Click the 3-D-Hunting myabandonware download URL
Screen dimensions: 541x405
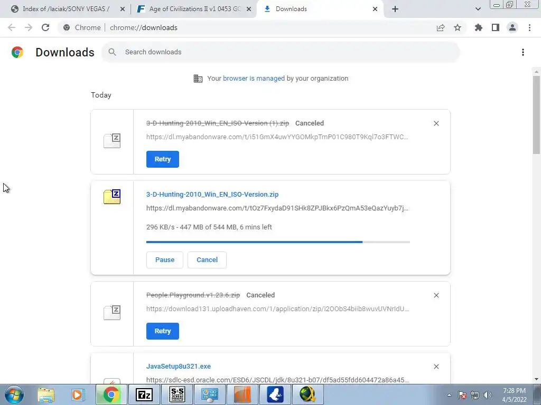(x=277, y=208)
